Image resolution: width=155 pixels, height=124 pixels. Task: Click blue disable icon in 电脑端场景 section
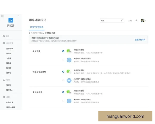point(69,101)
